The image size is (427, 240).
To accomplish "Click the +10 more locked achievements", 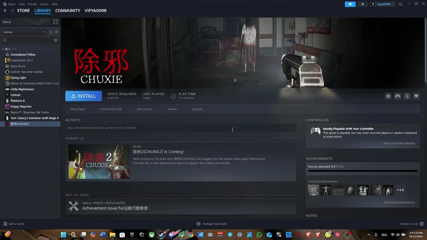I will point(400,190).
